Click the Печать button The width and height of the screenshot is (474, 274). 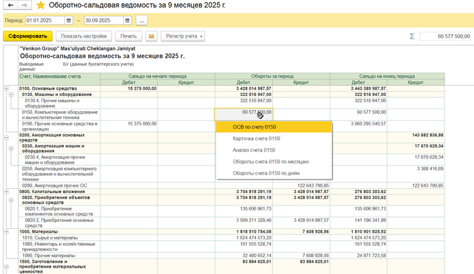[129, 36]
